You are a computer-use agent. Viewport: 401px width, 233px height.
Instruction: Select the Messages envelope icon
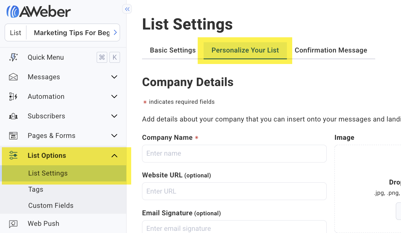coord(13,77)
